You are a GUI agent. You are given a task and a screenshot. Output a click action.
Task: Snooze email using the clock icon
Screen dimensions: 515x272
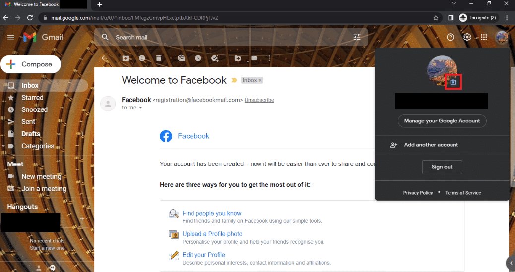(x=198, y=58)
